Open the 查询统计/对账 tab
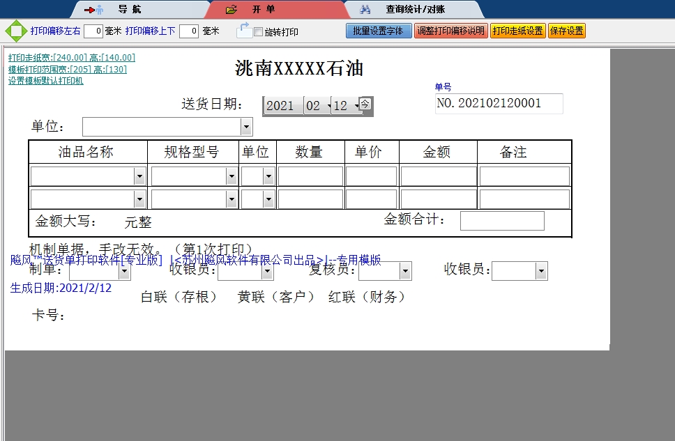This screenshot has height=441, width=675. [415, 10]
